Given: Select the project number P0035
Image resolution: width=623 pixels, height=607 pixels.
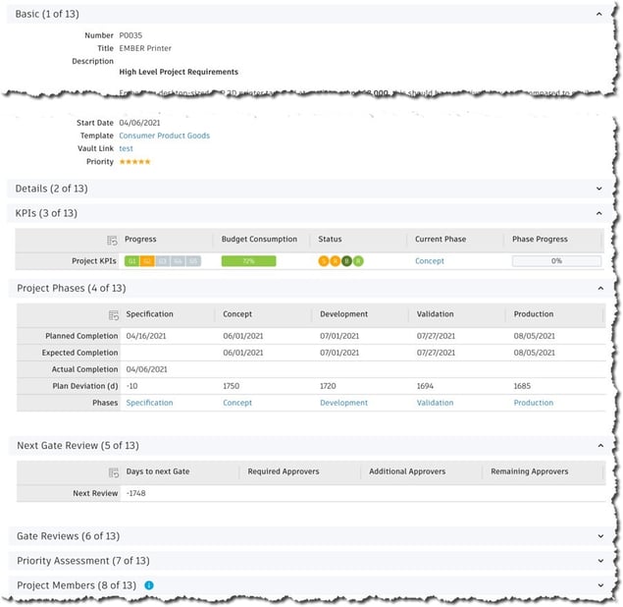Looking at the screenshot, I should tap(130, 35).
